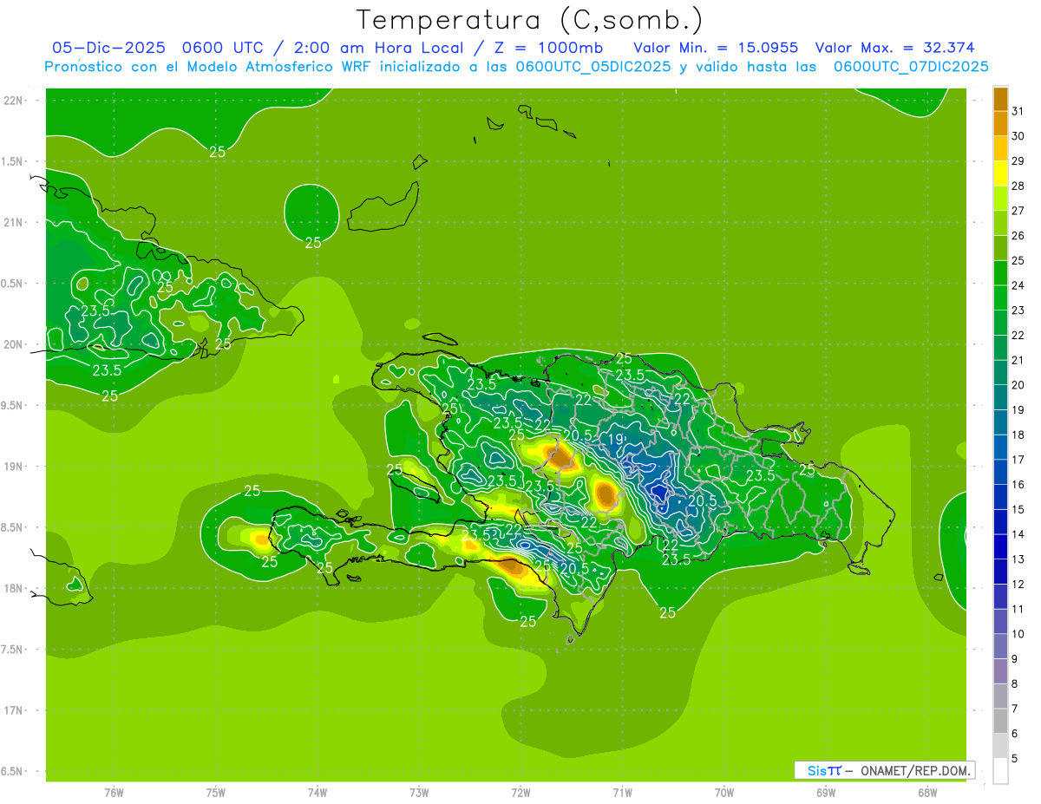Click the '20N' latitude axis label
Viewport: 1041px width, 804px height.
[x=12, y=344]
